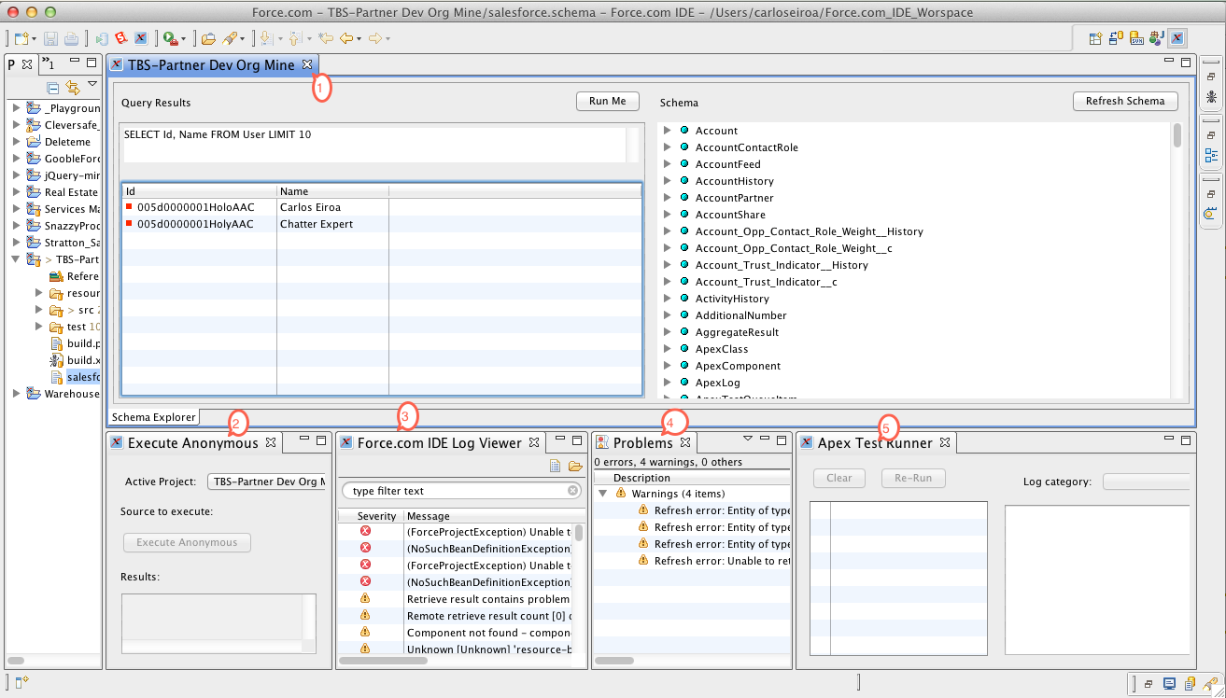Expand the ApexClass schema object
The width and height of the screenshot is (1226, 698).
pyautogui.click(x=668, y=349)
